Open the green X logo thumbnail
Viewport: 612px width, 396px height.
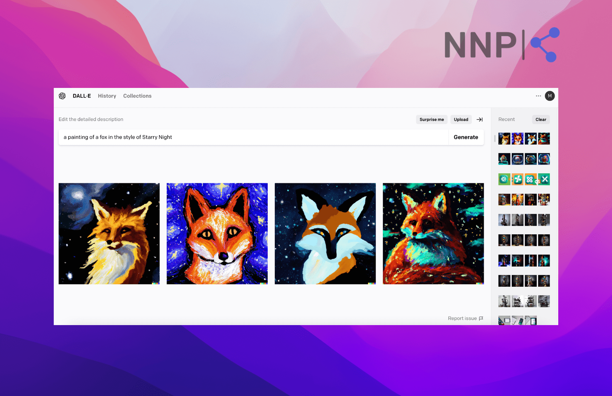[544, 179]
